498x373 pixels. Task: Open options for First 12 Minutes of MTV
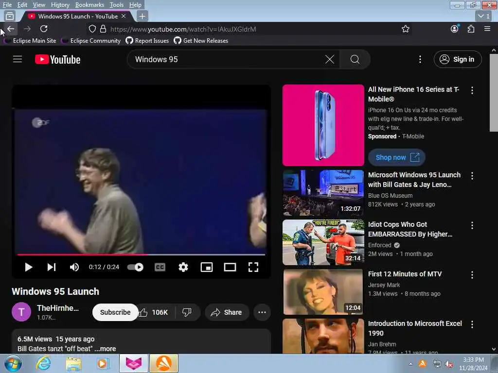pos(472,275)
